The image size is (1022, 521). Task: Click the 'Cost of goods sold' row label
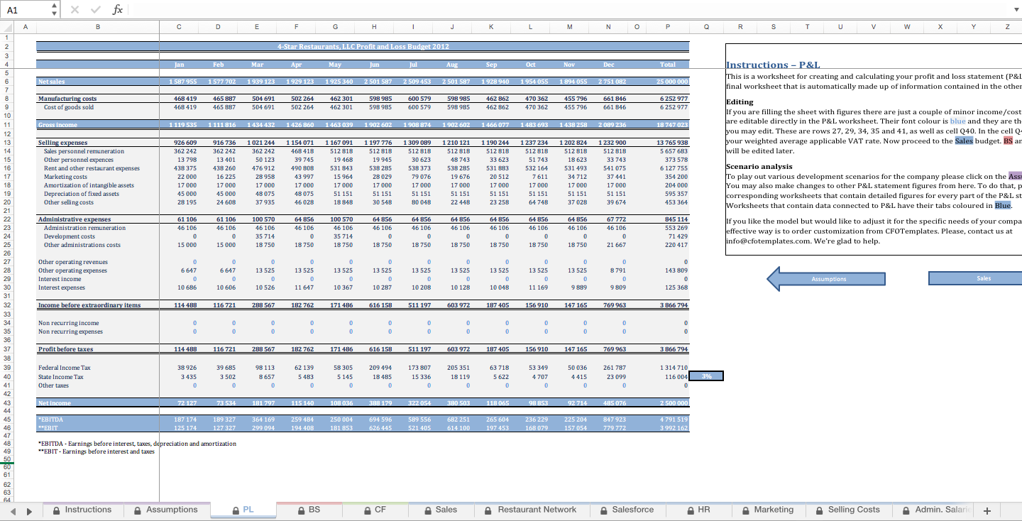click(x=69, y=107)
